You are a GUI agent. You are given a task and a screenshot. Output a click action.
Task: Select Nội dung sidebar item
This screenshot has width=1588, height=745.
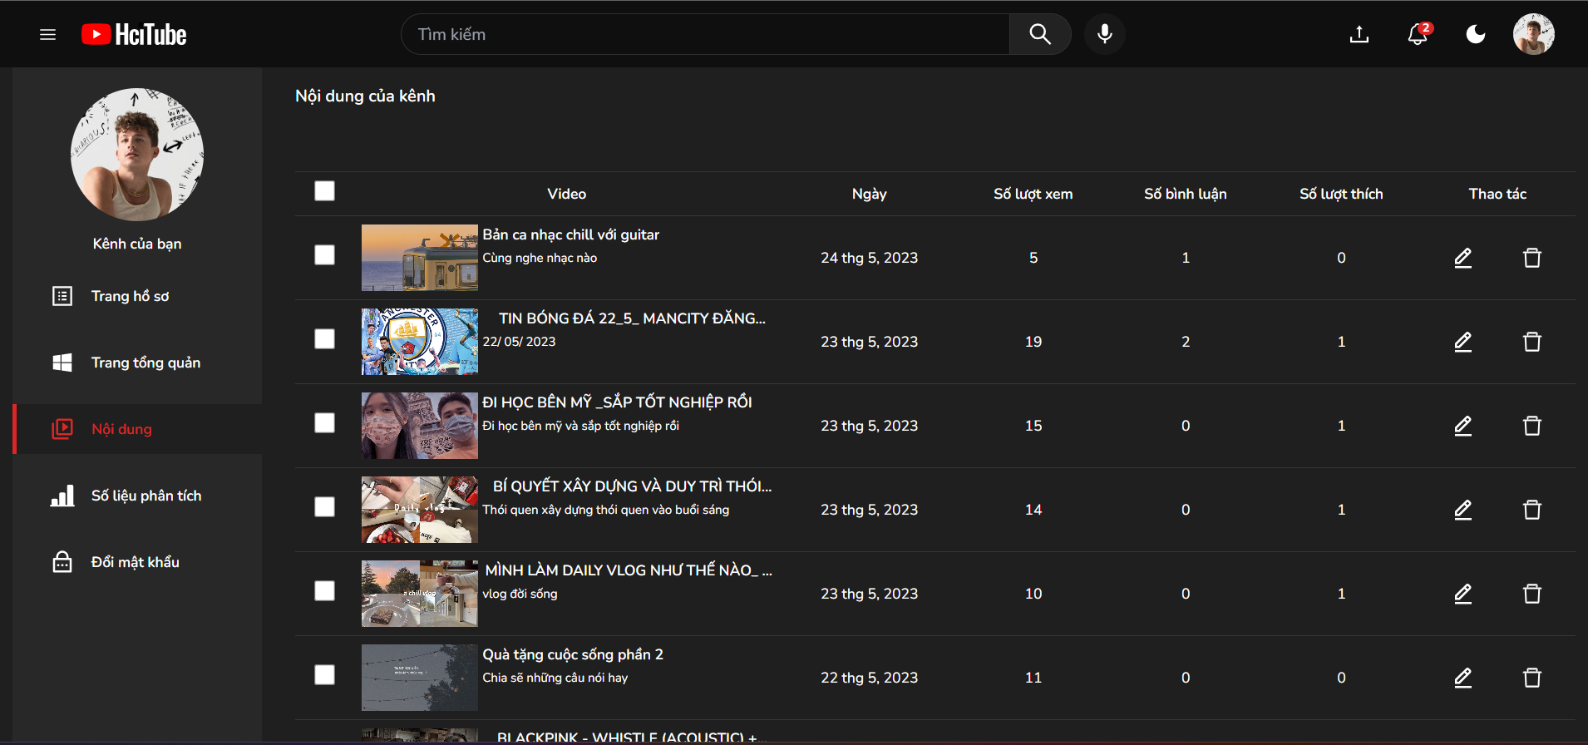coord(137,429)
